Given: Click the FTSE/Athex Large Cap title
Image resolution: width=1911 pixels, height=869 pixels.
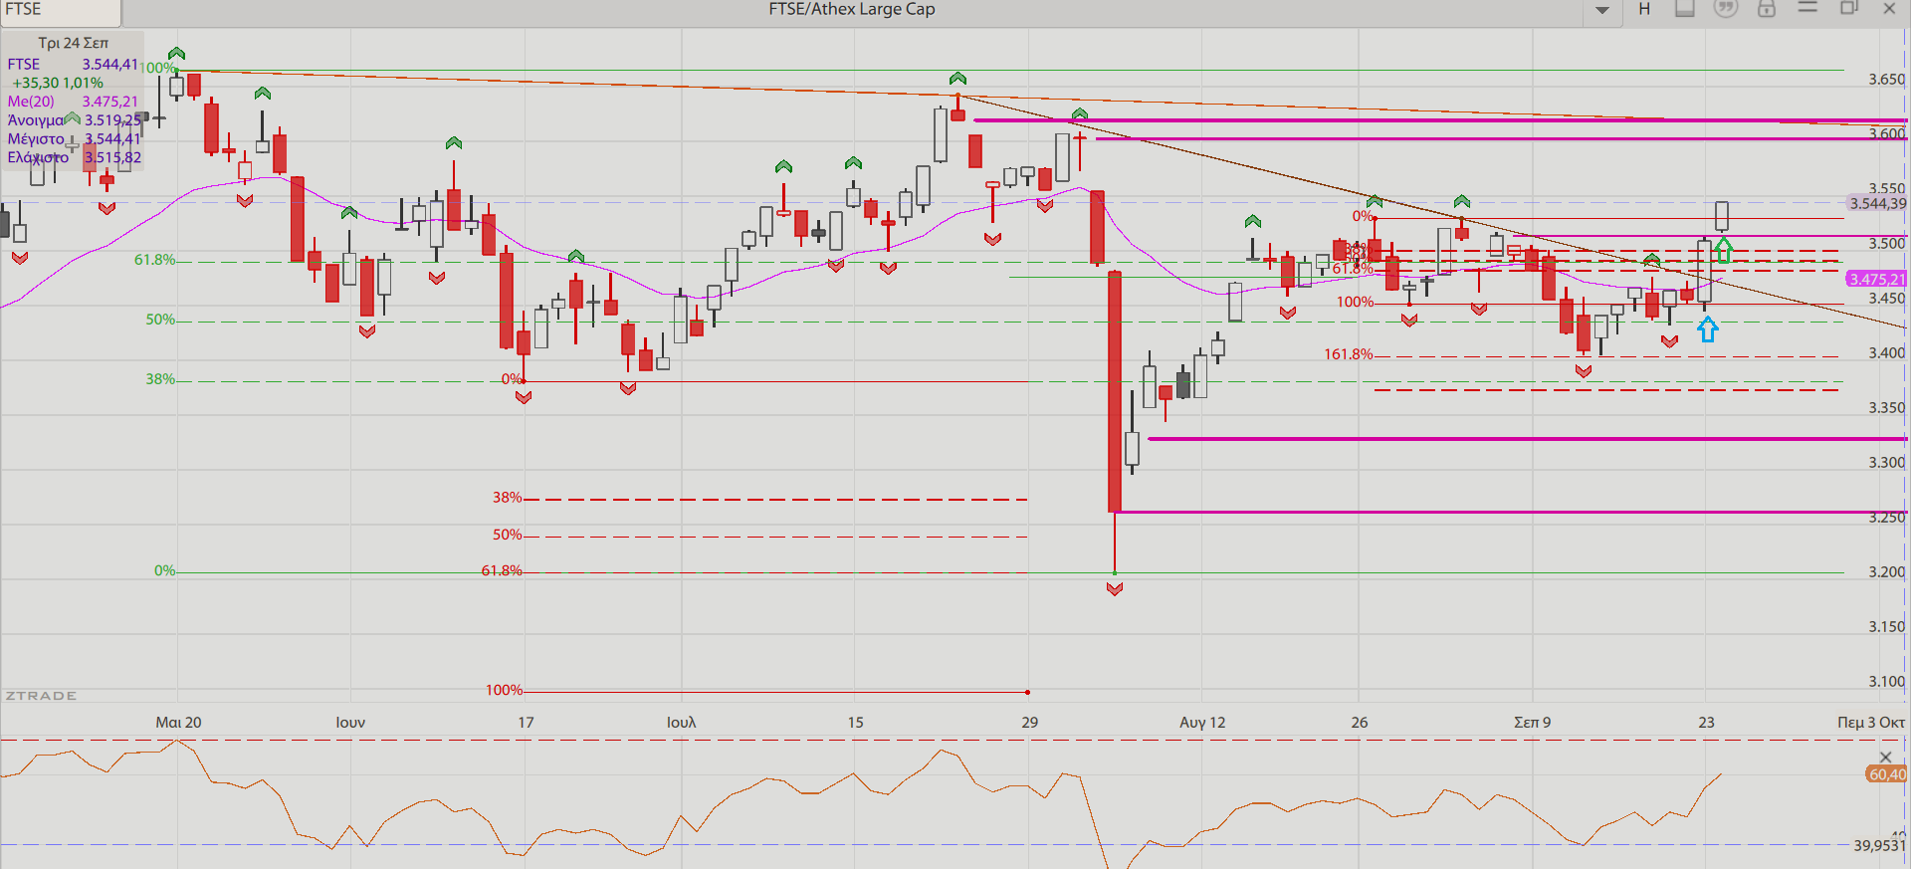Looking at the screenshot, I should (852, 9).
